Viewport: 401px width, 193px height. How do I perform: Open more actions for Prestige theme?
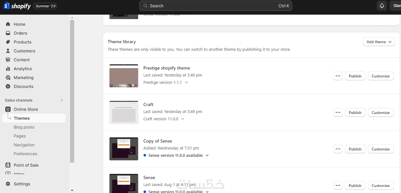tap(338, 76)
